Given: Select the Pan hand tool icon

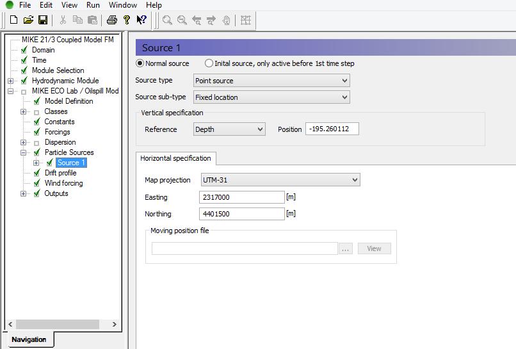Looking at the screenshot, I should pos(226,20).
